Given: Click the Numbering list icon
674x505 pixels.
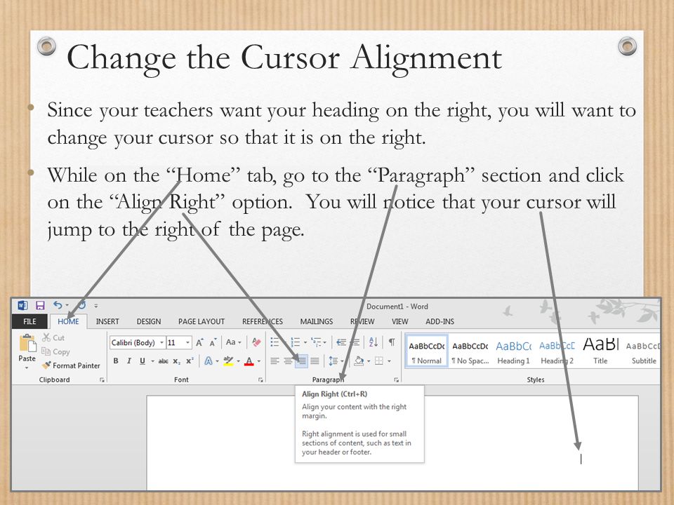Looking at the screenshot, I should tap(296, 342).
